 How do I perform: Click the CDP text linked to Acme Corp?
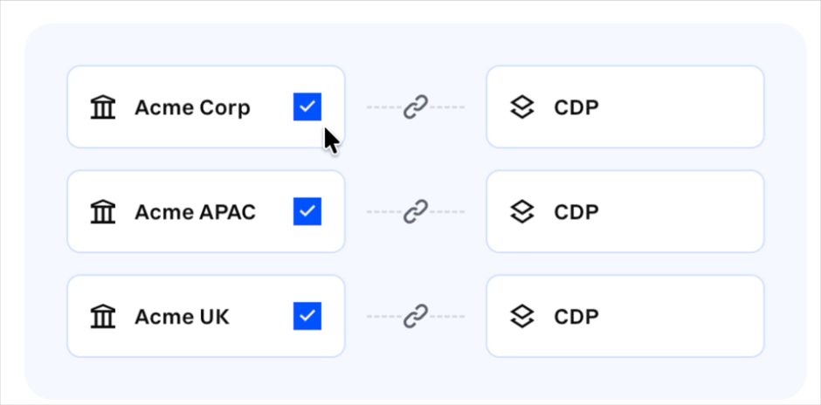576,107
